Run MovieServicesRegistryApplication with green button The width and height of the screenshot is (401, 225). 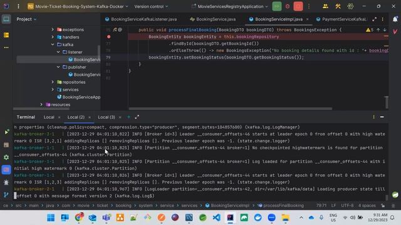(x=277, y=6)
